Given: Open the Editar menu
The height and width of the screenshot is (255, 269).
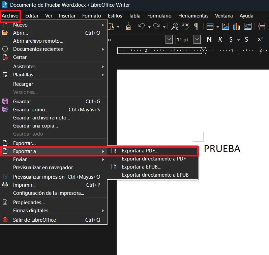Looking at the screenshot, I should click(x=32, y=16).
